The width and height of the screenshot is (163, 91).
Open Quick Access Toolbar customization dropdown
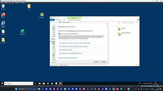click(58, 18)
